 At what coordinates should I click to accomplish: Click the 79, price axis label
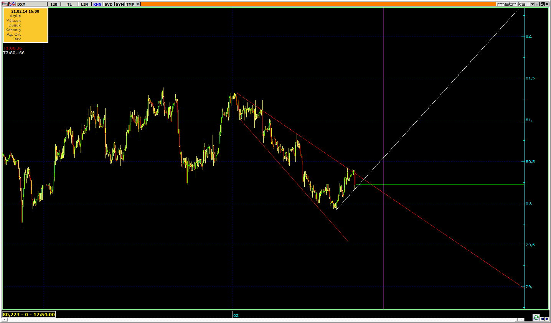point(529,287)
